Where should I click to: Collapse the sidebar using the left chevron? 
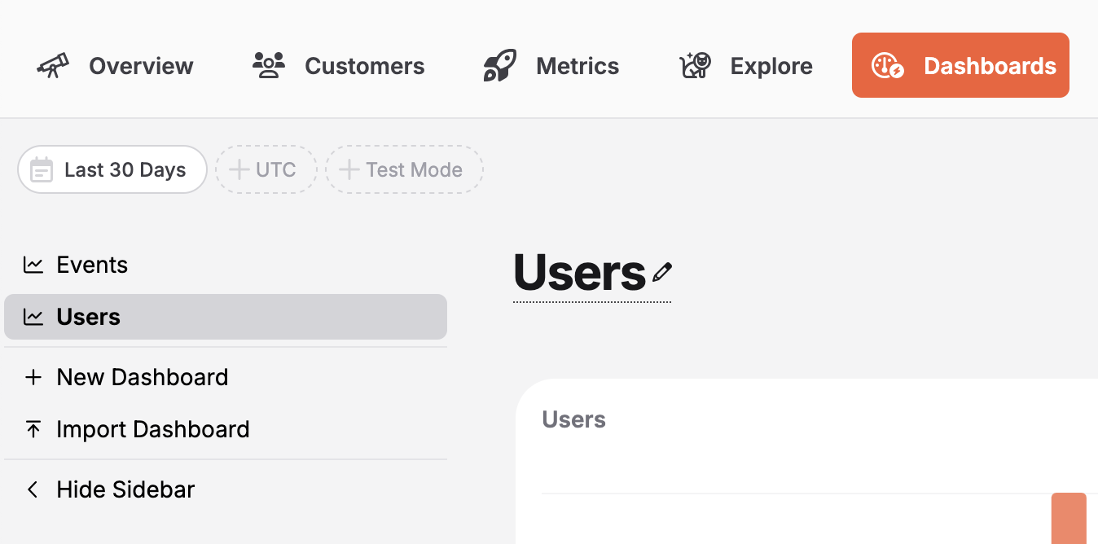[x=33, y=489]
